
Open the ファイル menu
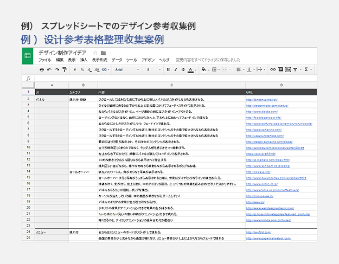pyautogui.click(x=45, y=60)
